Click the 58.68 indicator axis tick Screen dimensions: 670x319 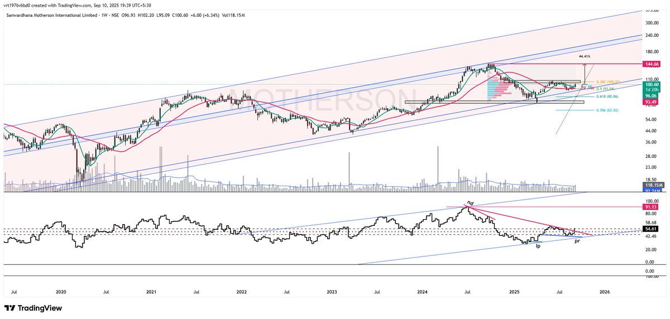650,223
